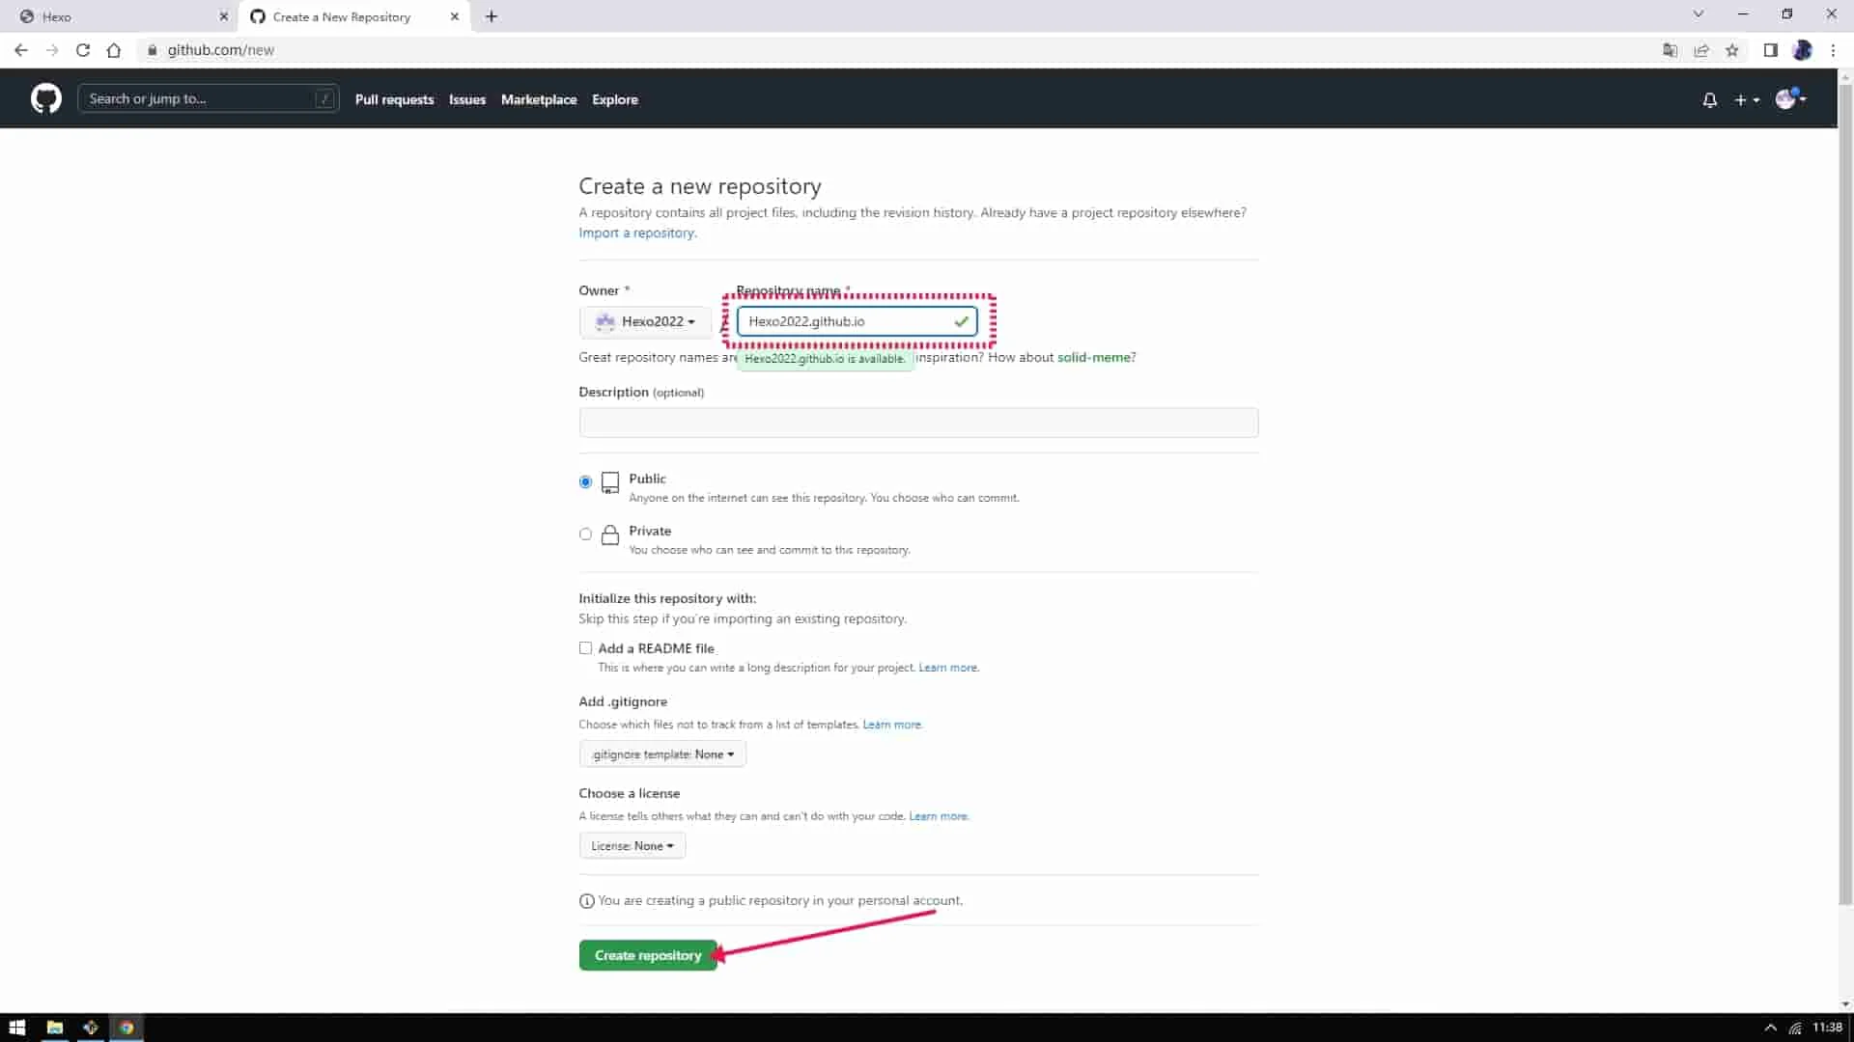
Task: Open Learn more about README files
Action: click(948, 668)
